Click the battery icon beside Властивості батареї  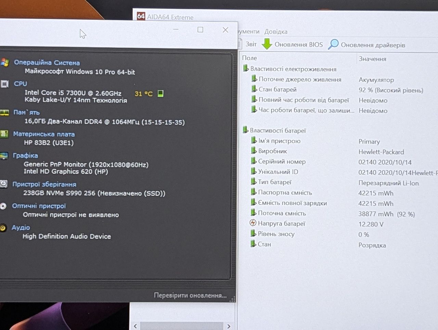click(x=245, y=130)
